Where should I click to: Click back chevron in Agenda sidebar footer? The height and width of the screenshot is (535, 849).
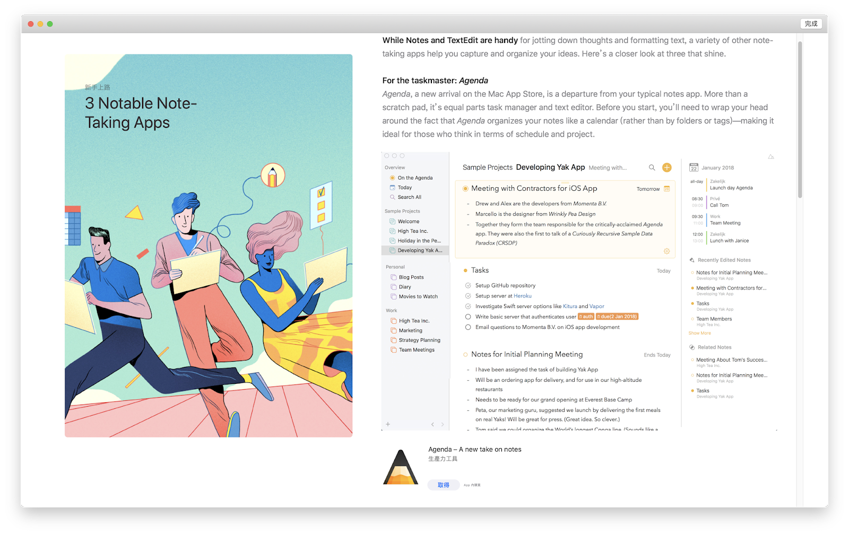[432, 424]
